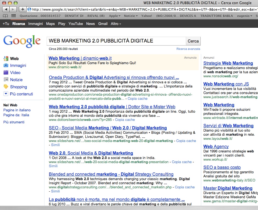This screenshot has height=210, width=258.
Task: Go forward with the Safari forward arrow
Action: click(13, 9)
